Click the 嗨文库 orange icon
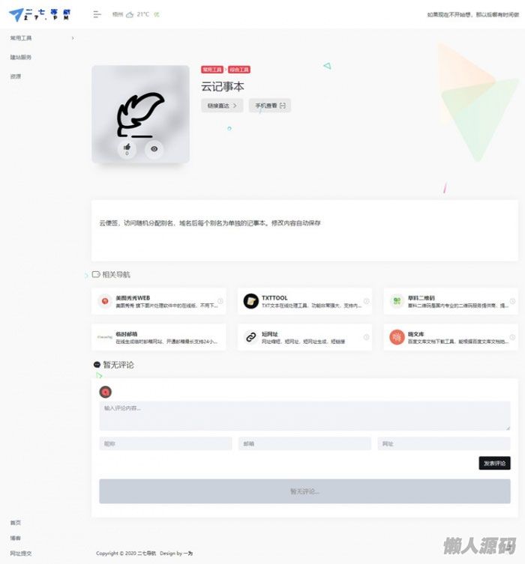525x564 pixels. tap(397, 337)
